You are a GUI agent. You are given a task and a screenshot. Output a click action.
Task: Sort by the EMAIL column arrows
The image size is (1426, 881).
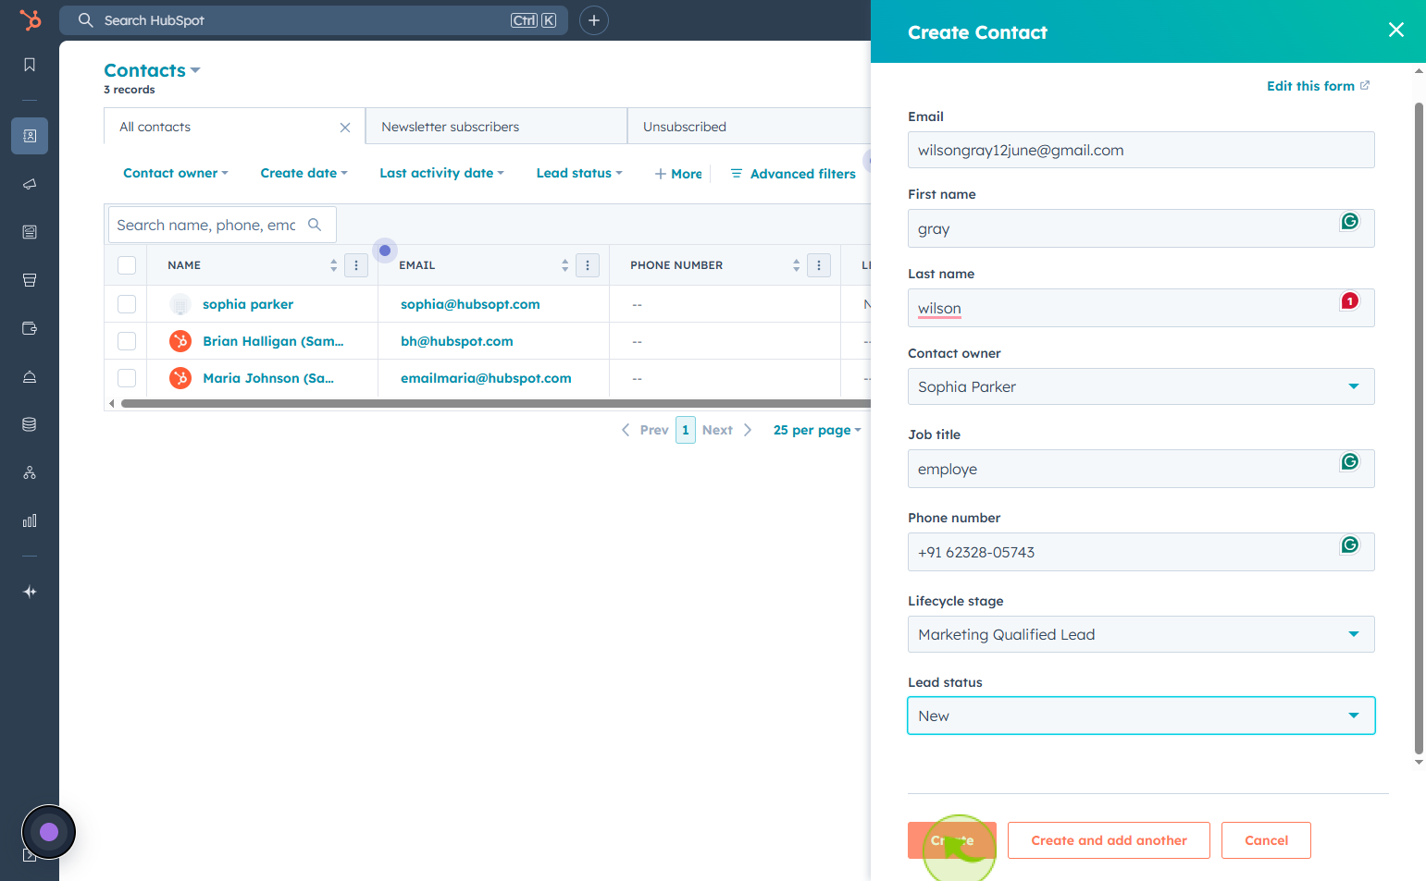565,265
